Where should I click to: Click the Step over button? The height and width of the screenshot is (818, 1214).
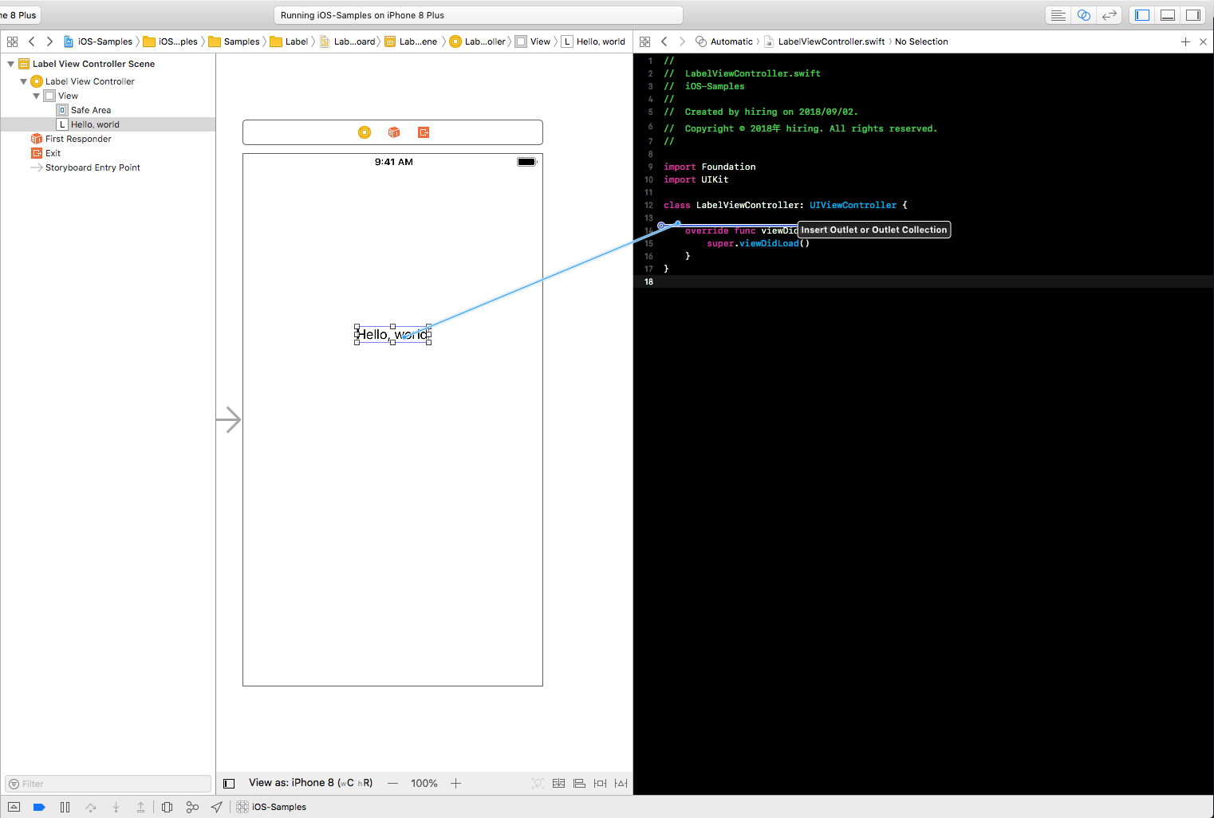(x=91, y=807)
